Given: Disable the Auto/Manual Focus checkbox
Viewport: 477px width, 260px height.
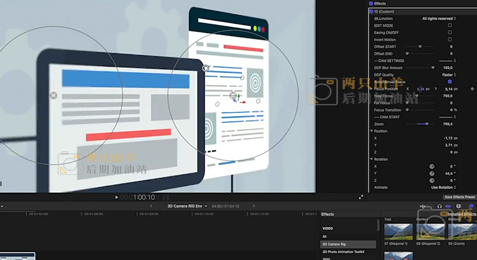Looking at the screenshot, I should coord(450,81).
